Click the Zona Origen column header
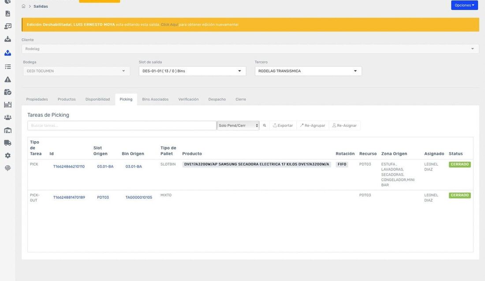The width and height of the screenshot is (485, 281). pos(394,154)
